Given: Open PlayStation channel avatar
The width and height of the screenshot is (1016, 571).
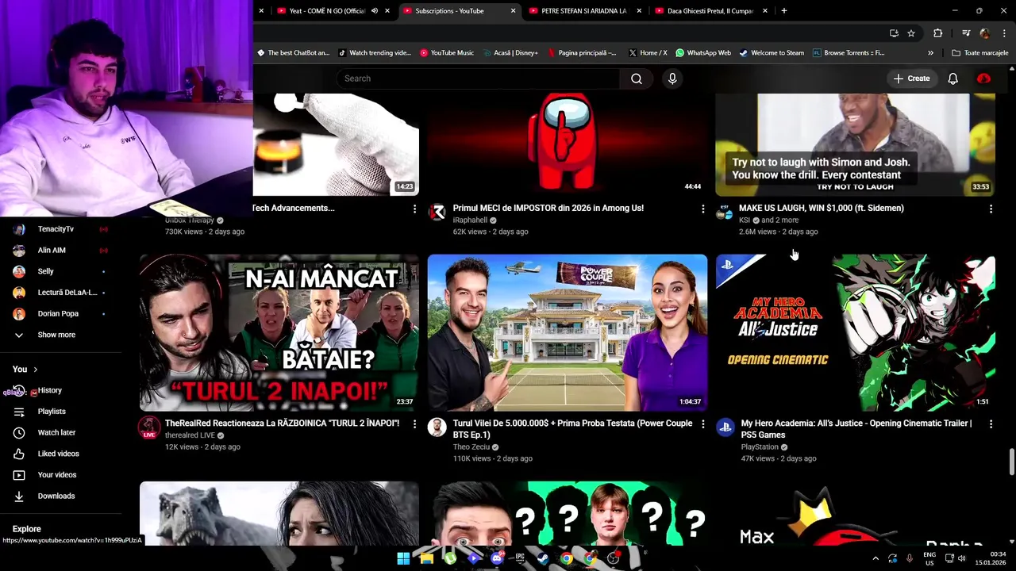Looking at the screenshot, I should pos(725,427).
